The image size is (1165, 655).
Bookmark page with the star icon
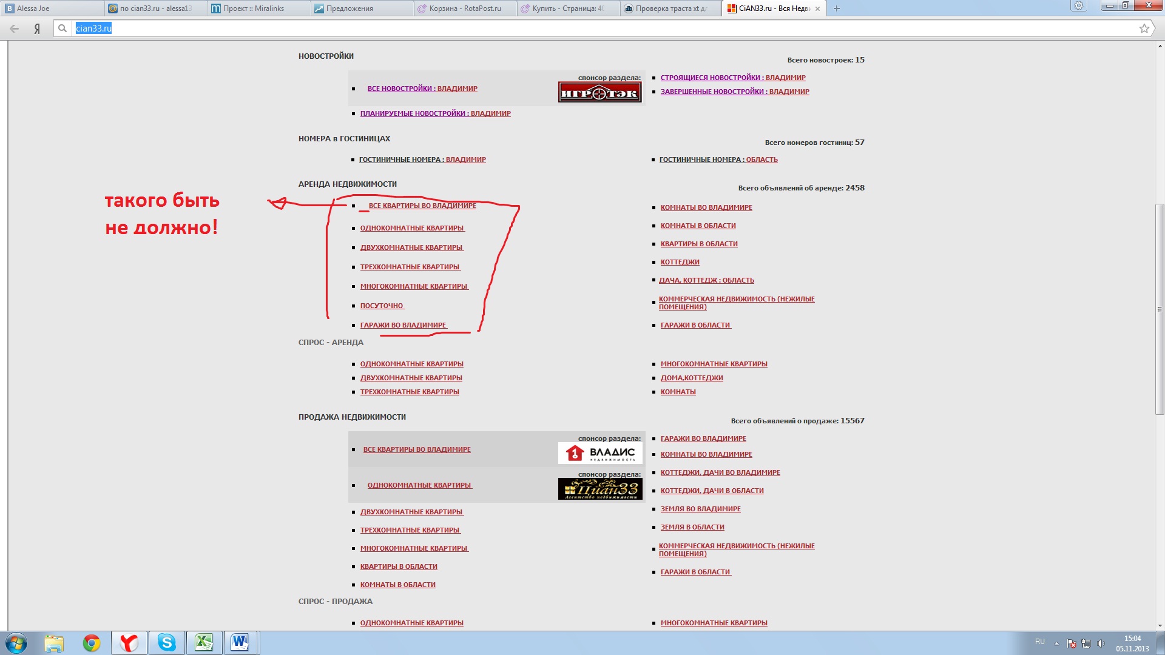click(x=1144, y=29)
